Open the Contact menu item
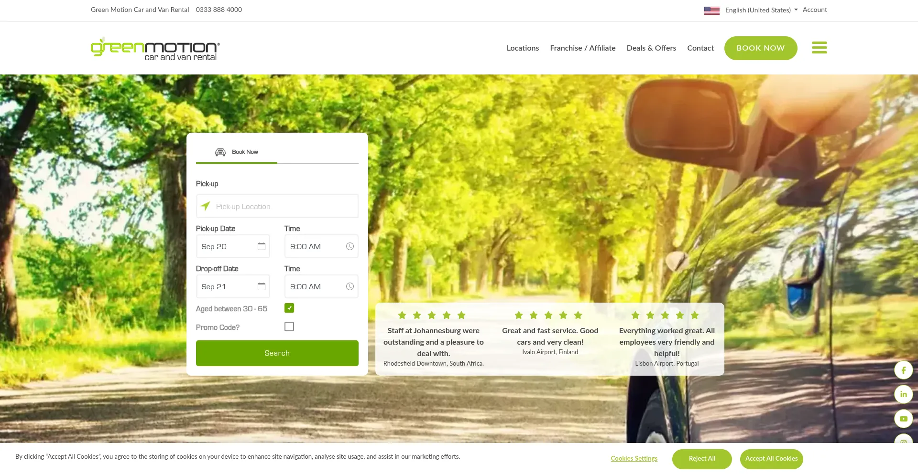918x474 pixels. [x=700, y=48]
